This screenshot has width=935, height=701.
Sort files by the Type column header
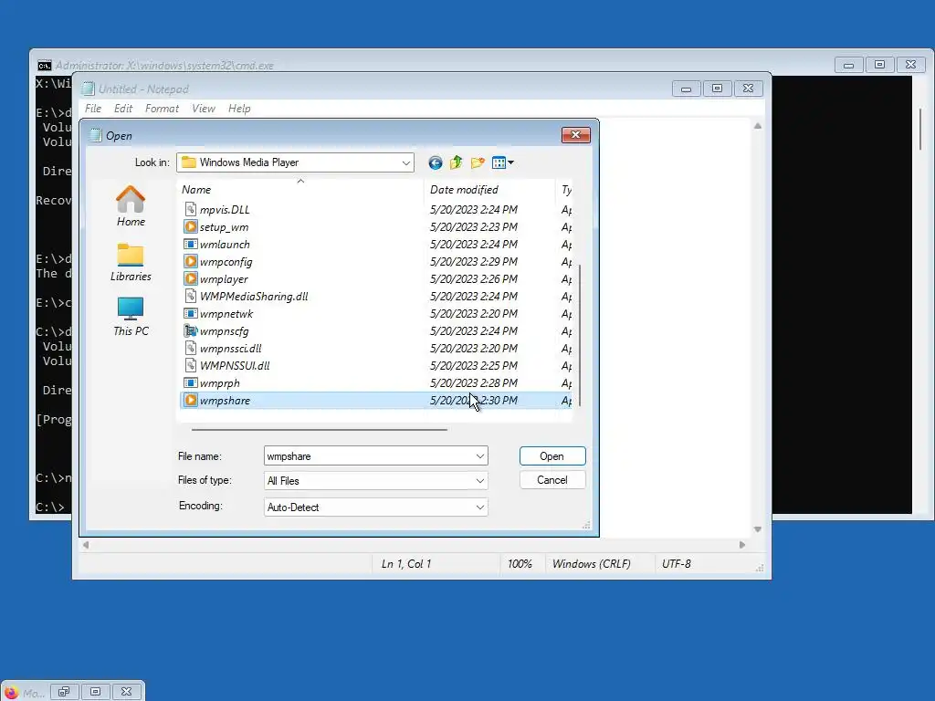point(564,190)
